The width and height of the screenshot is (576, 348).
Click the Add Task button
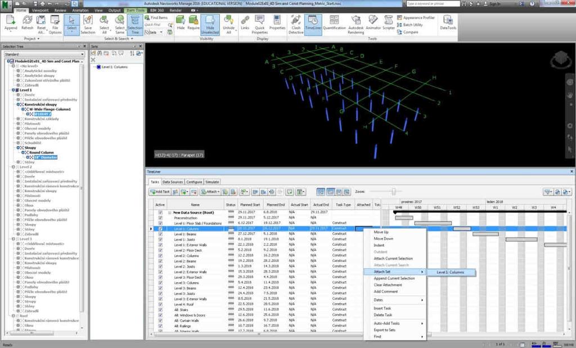pos(160,192)
